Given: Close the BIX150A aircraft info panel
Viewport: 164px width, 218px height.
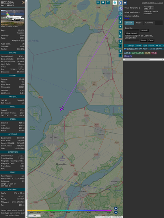Looking at the screenshot, I should click(23, 2).
